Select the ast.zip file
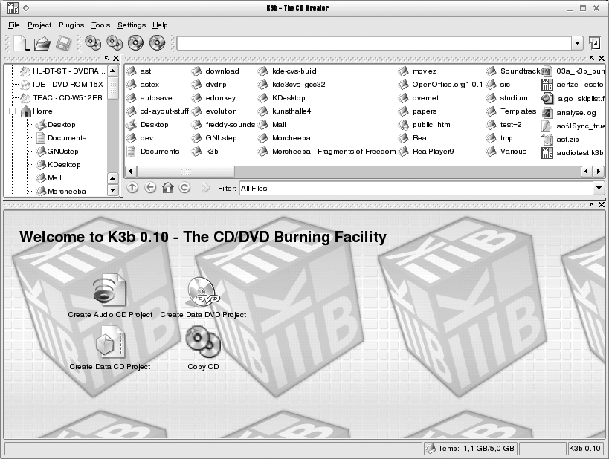 561,140
